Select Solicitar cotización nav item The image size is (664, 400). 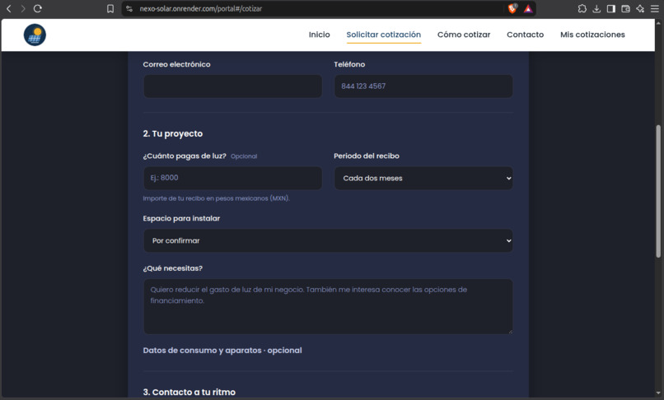(x=384, y=35)
